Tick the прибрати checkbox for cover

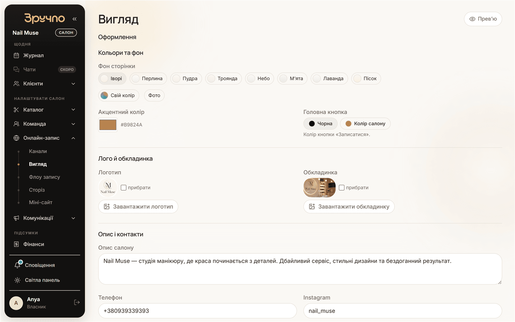tap(342, 188)
